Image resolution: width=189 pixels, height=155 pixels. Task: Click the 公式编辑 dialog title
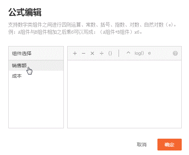(25, 12)
